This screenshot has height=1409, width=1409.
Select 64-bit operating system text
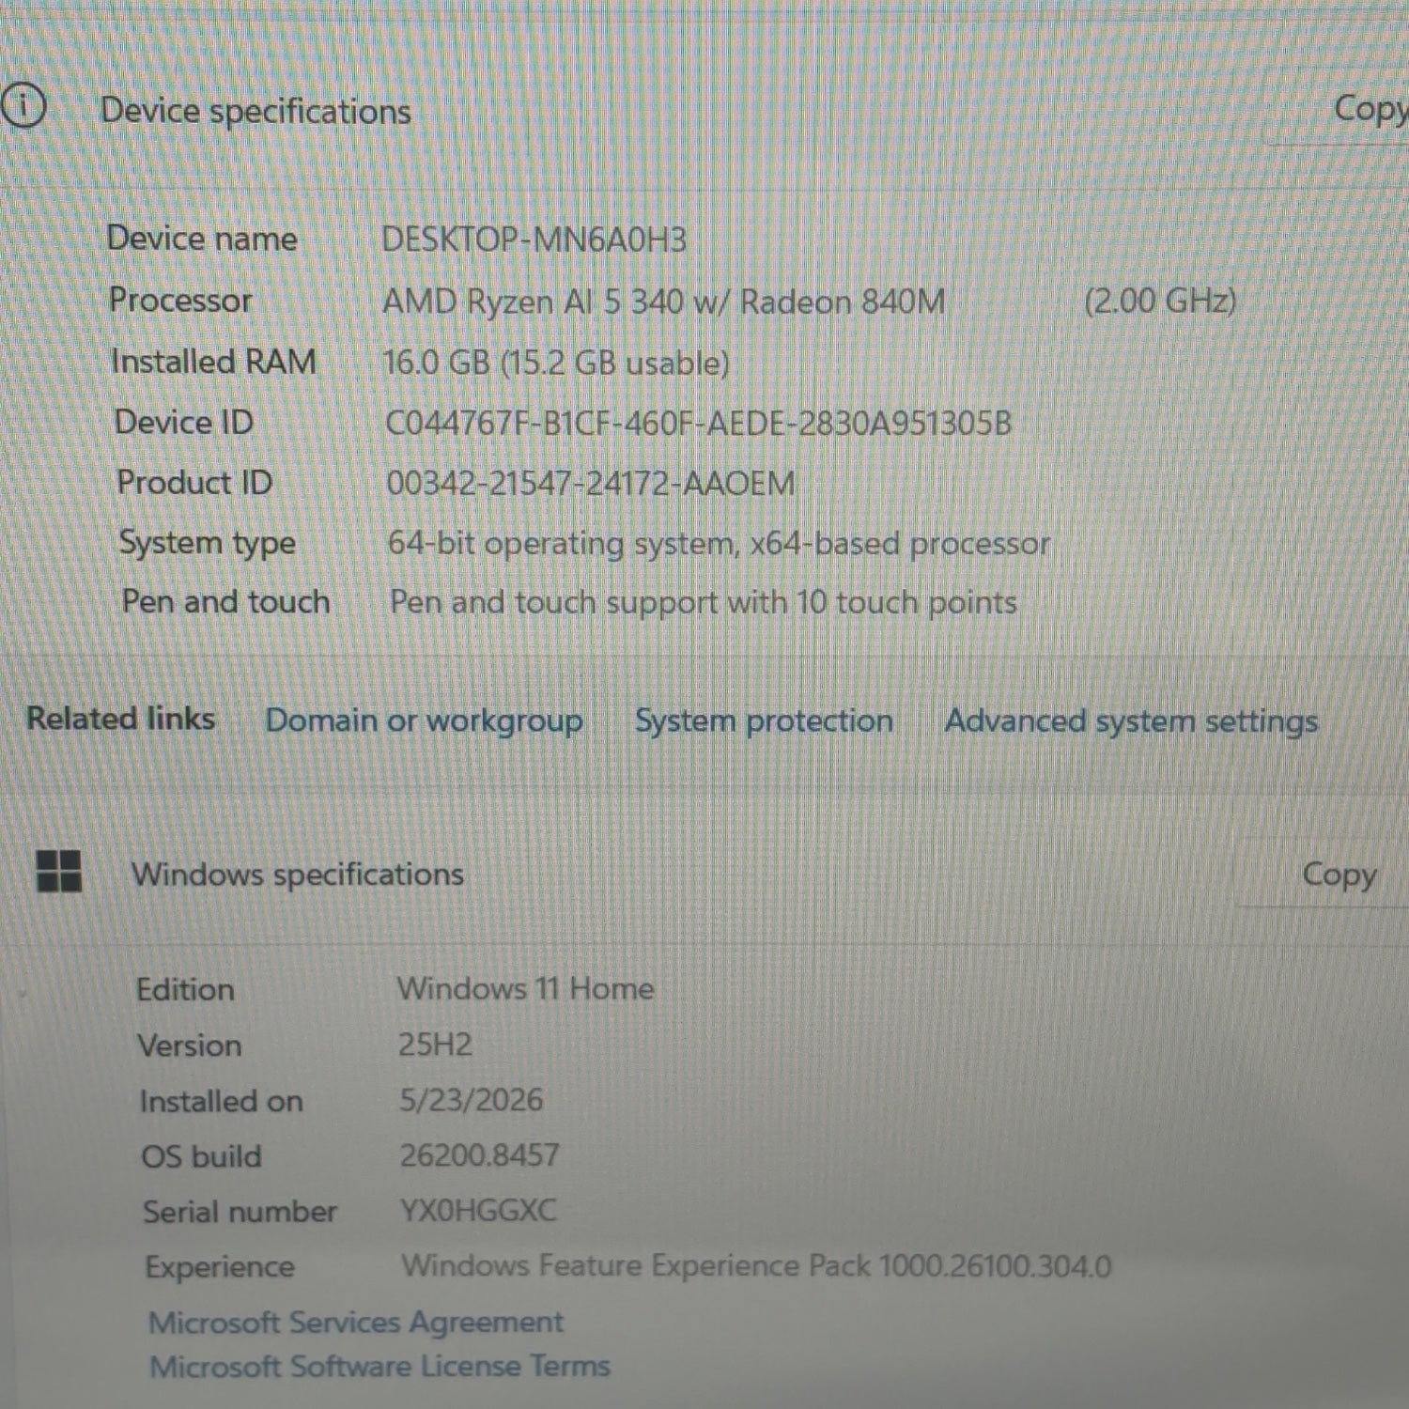pyautogui.click(x=719, y=543)
